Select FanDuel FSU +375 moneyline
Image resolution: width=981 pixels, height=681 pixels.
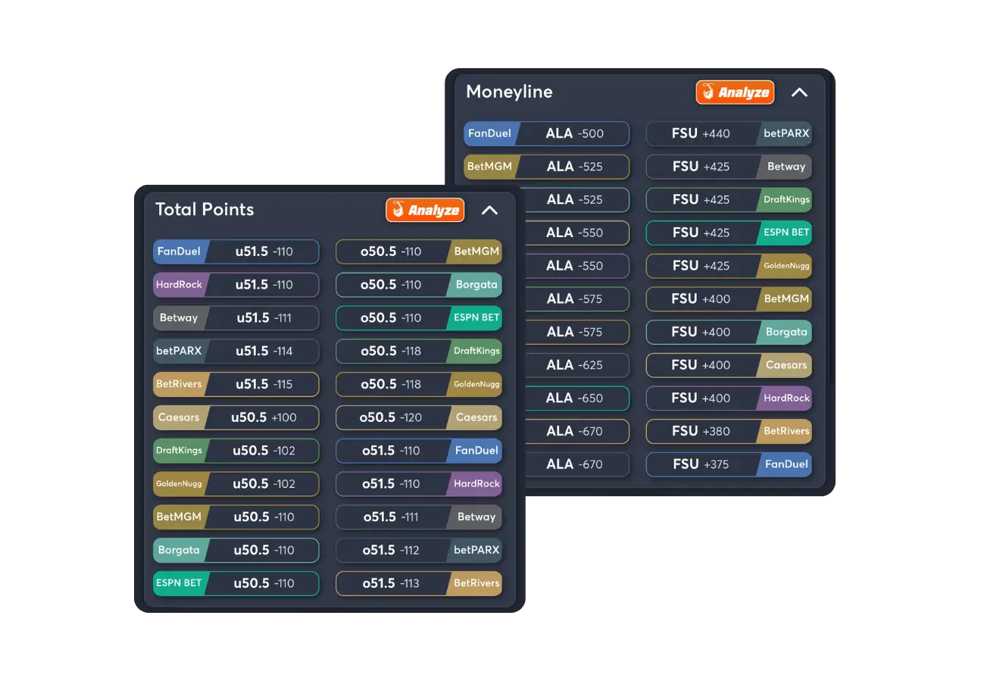coord(729,464)
